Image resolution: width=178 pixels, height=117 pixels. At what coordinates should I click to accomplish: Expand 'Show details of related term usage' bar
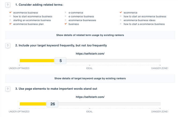tap(90, 35)
